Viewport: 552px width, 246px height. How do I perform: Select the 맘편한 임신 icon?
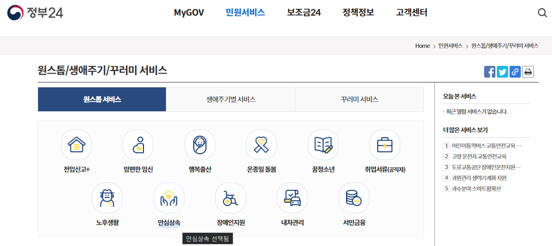(138, 144)
